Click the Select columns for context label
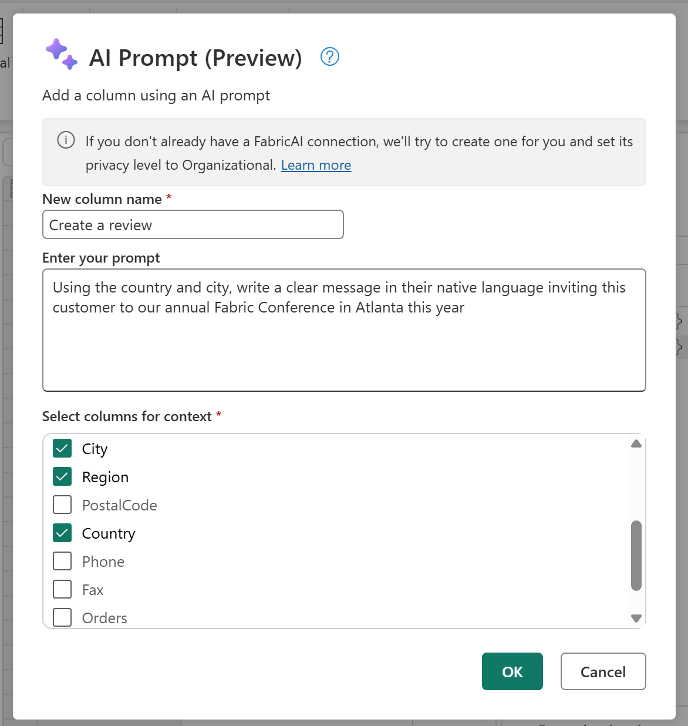 127,416
